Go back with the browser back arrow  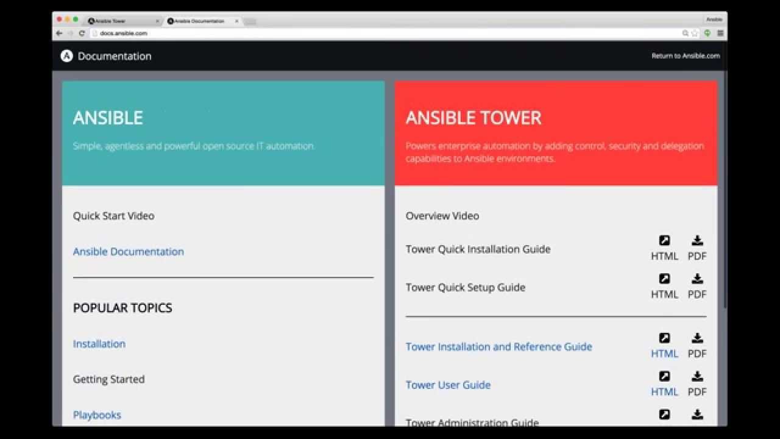[59, 34]
